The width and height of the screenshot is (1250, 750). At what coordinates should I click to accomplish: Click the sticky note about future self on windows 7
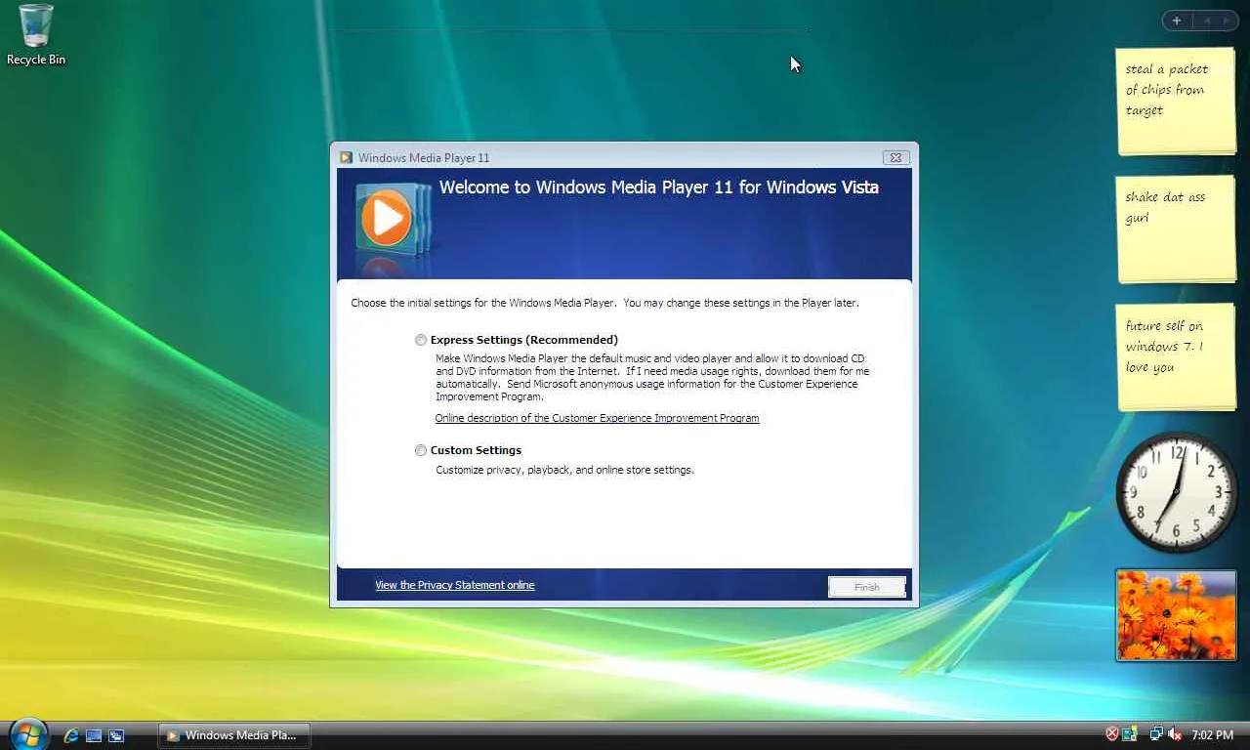(x=1176, y=357)
